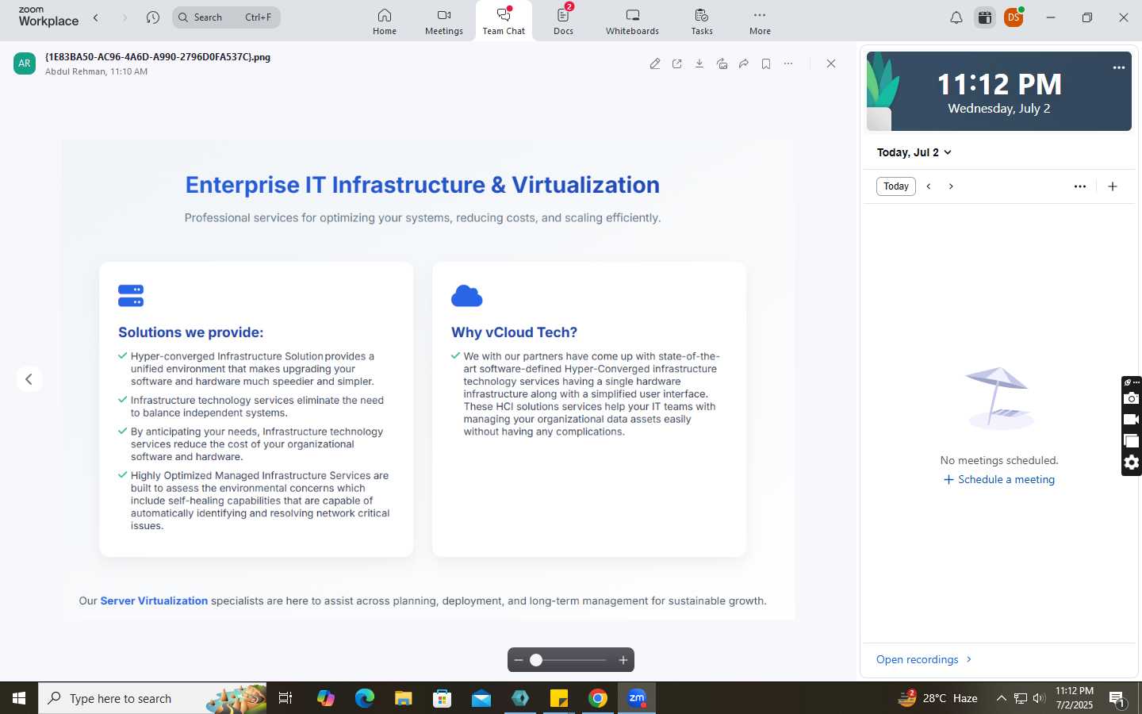1142x714 pixels.
Task: Add a new calendar event with plus
Action: point(1113,186)
